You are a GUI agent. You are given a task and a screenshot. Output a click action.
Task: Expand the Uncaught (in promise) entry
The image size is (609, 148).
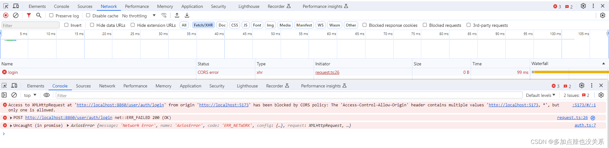coord(11,126)
